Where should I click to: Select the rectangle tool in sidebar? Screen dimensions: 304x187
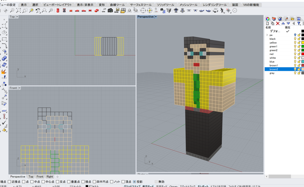click(x=4, y=39)
